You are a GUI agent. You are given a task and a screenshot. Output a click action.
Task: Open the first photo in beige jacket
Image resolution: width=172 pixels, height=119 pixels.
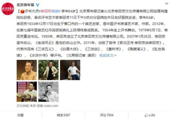tap(27, 70)
